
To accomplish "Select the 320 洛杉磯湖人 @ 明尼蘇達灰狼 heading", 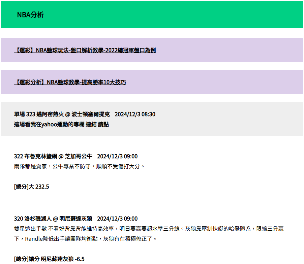I will pos(76,219).
